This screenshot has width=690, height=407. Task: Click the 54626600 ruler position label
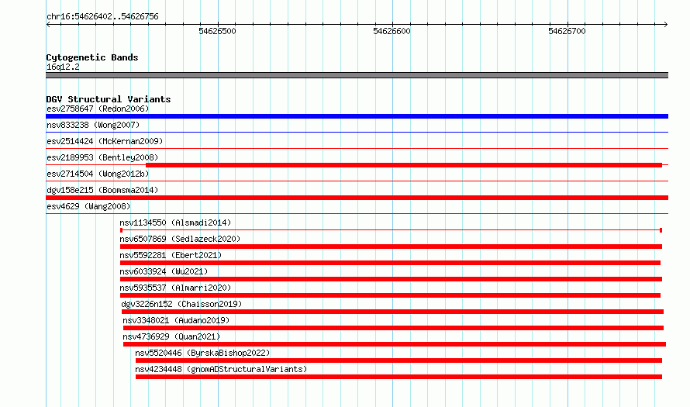pyautogui.click(x=392, y=31)
